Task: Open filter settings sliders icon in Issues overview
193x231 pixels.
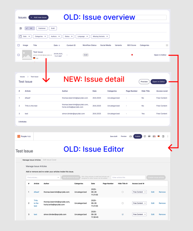Action: [x=21, y=28]
